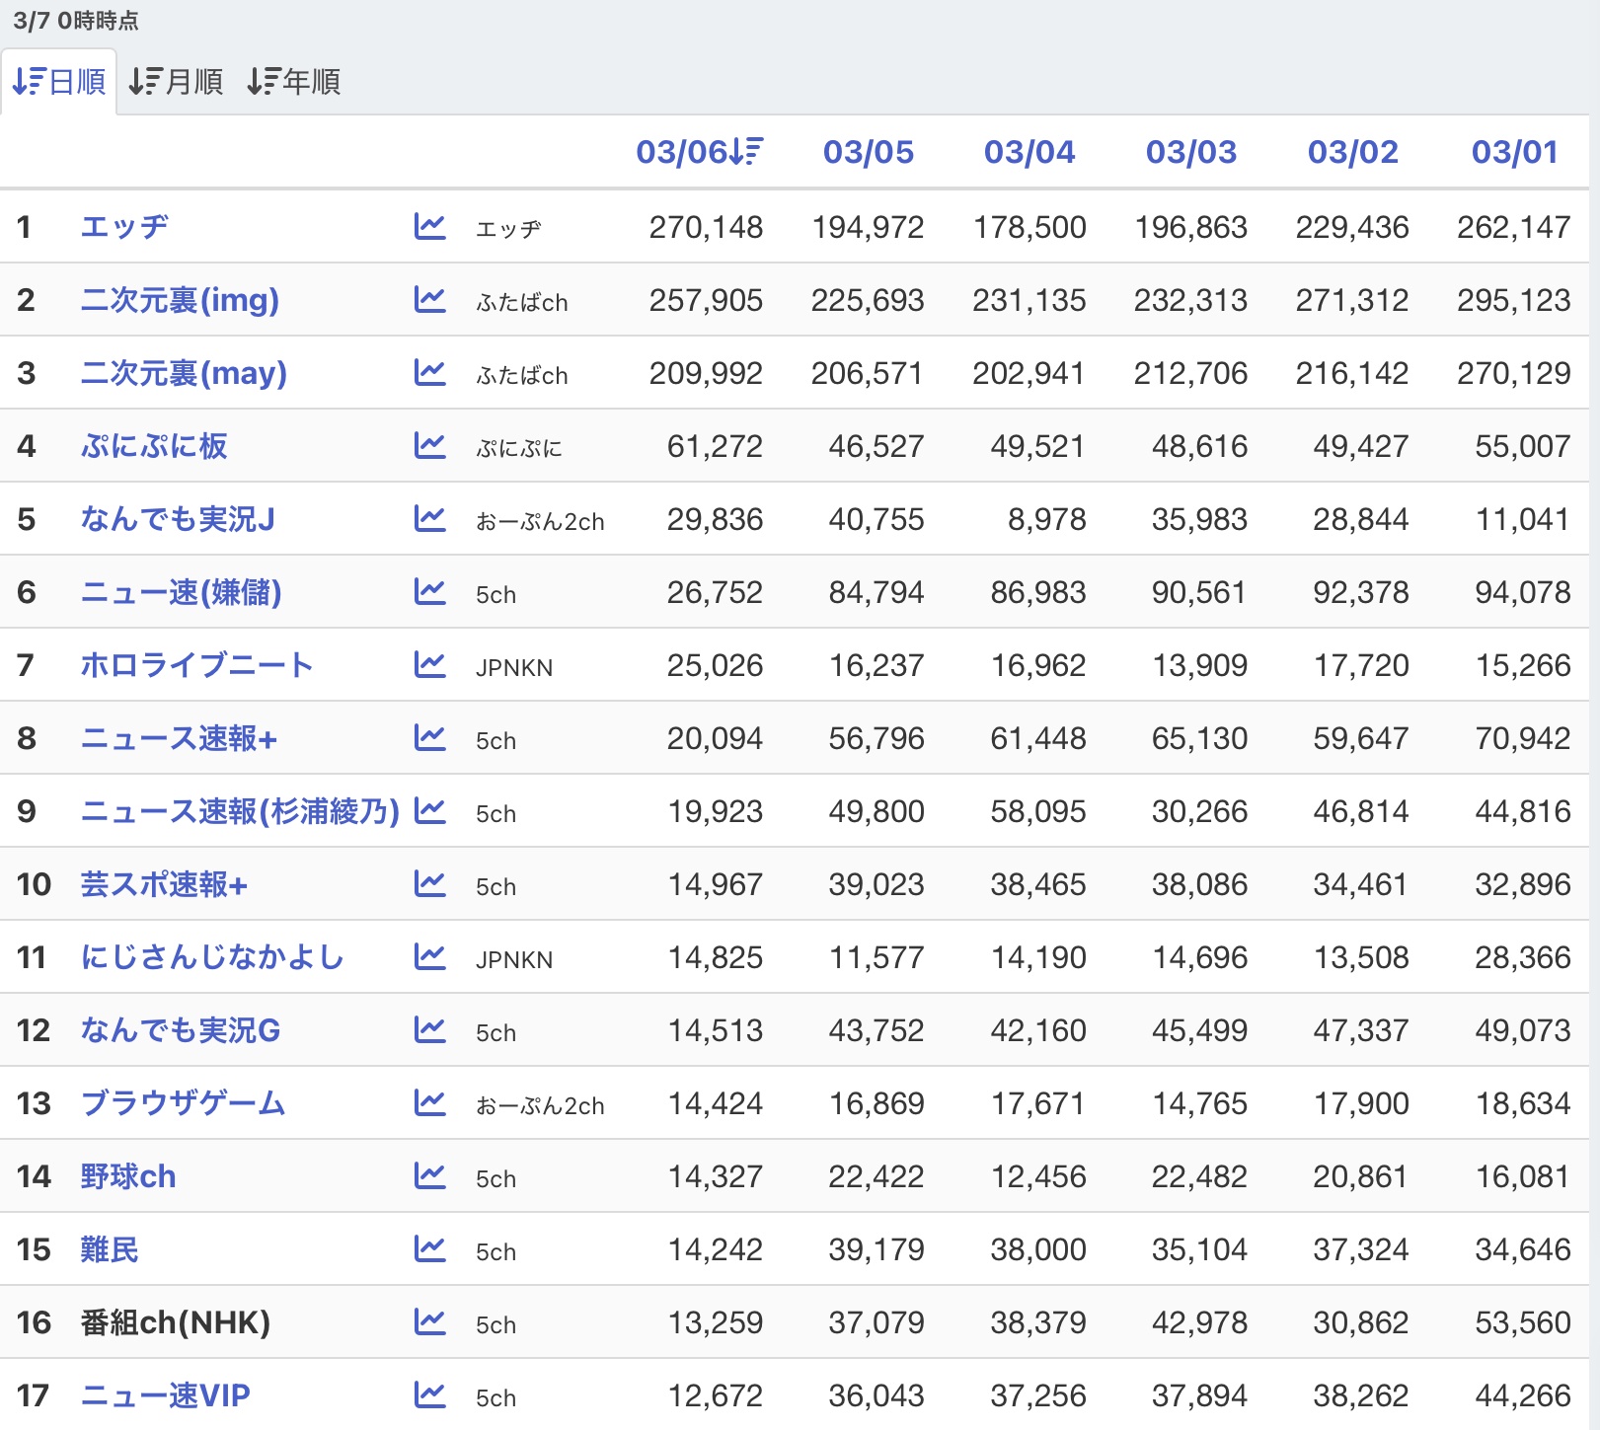Sort by the 03/06 column header
This screenshot has height=1430, width=1600.
pos(699,152)
